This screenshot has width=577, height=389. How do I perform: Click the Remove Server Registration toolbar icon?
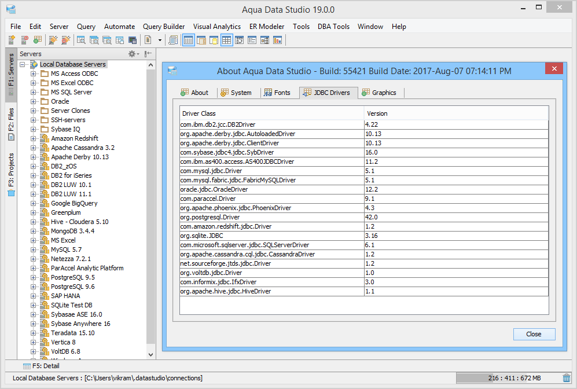tap(23, 39)
